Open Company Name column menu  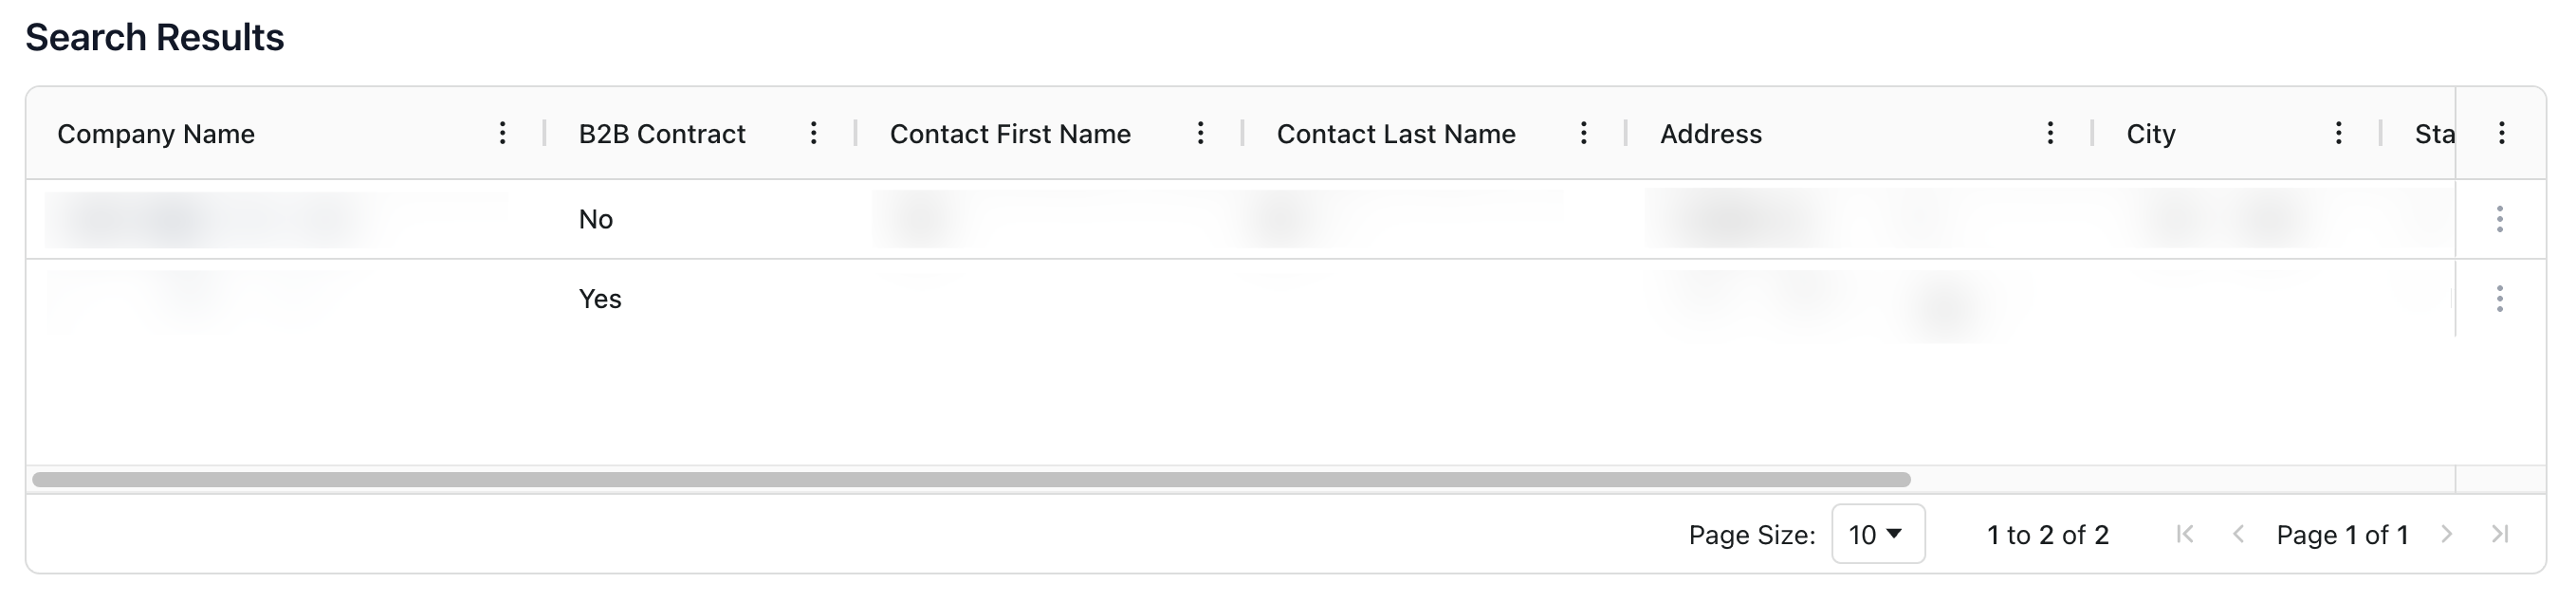(502, 133)
